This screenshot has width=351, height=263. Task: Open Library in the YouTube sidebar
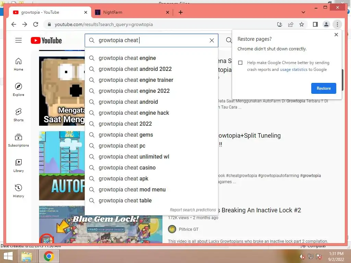click(19, 165)
